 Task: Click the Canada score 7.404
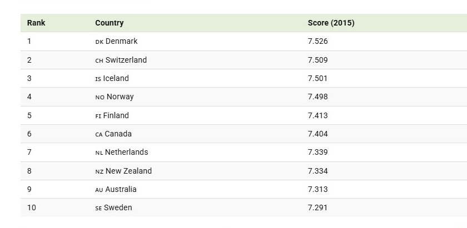pos(318,134)
